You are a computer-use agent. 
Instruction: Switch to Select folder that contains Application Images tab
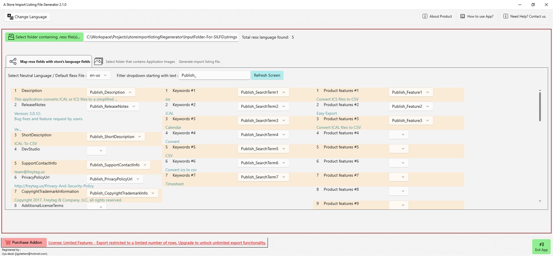point(140,62)
